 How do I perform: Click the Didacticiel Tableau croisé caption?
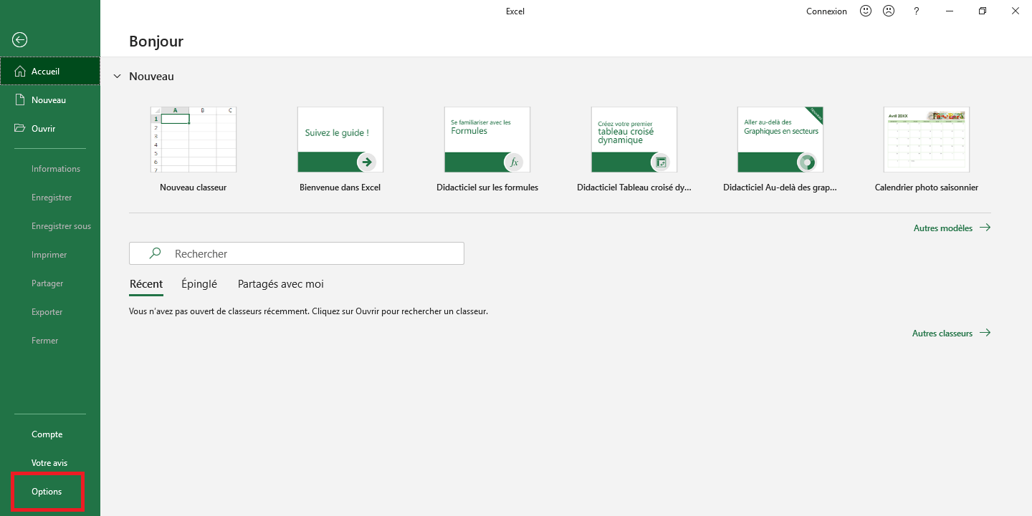[x=634, y=188]
